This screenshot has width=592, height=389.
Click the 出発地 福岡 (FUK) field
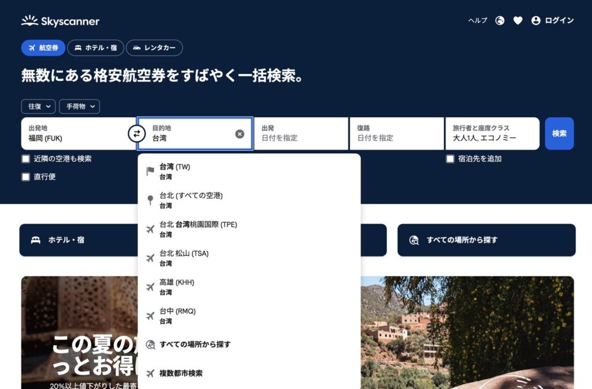point(79,134)
